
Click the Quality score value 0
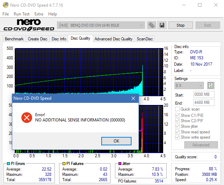tap(216, 157)
